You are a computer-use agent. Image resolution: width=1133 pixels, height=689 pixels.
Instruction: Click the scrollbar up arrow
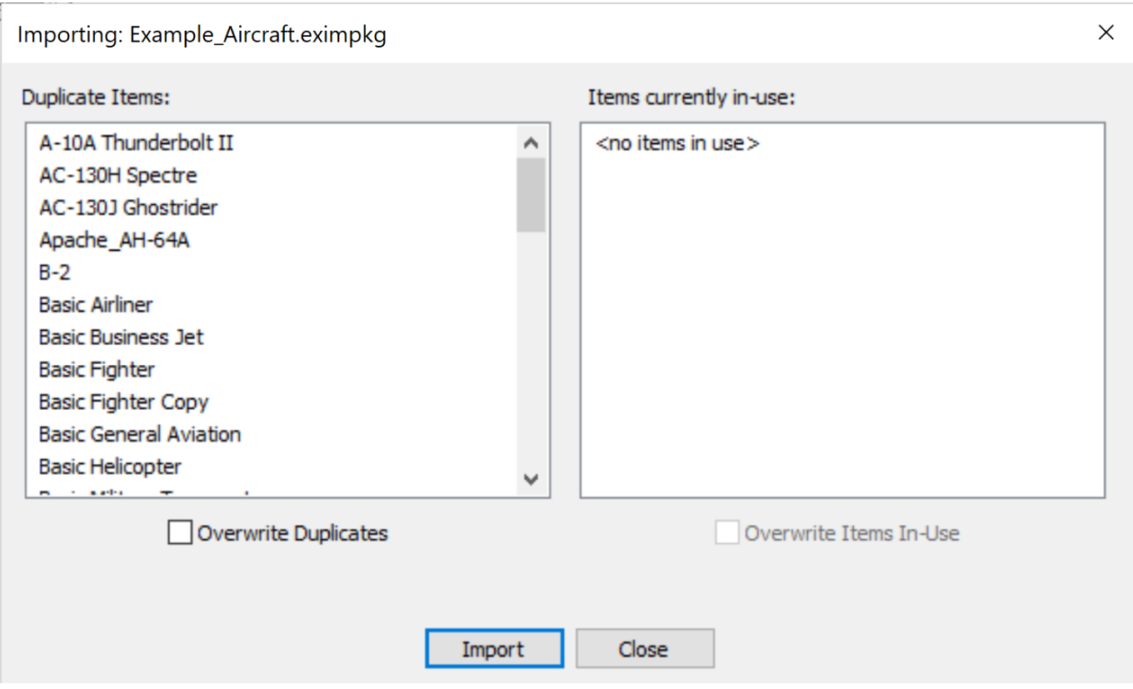(x=530, y=142)
